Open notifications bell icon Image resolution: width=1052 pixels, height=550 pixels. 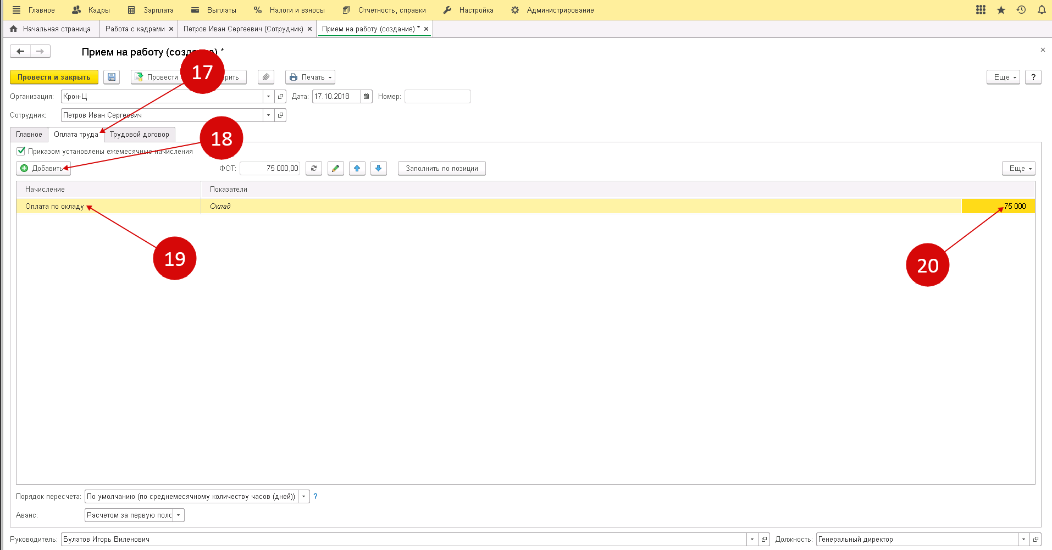1042,10
